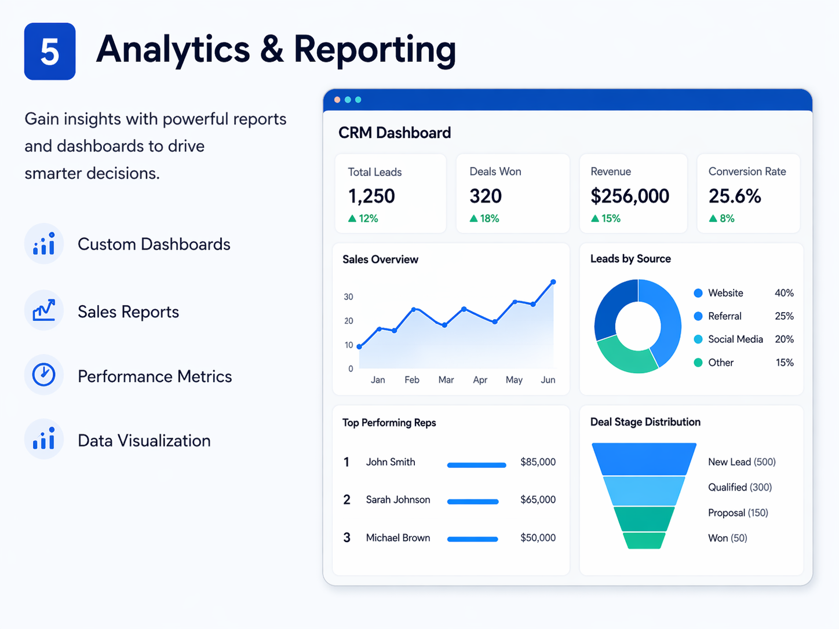Select the Proposal funnel segment

coord(644,519)
